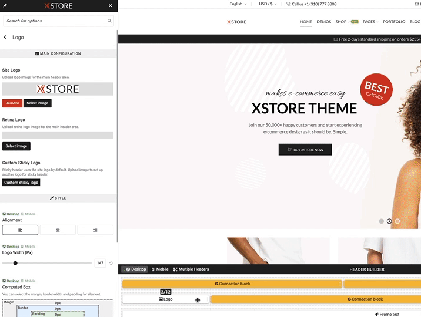The image size is (421, 317).
Task: Click the first Connection block in top row
Action: click(x=232, y=284)
